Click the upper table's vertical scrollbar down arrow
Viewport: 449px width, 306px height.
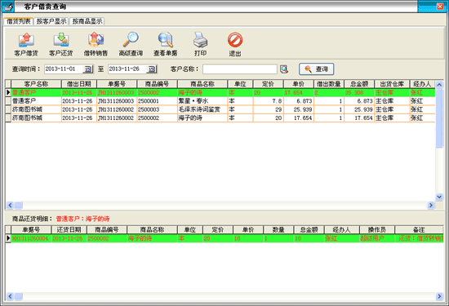point(439,197)
